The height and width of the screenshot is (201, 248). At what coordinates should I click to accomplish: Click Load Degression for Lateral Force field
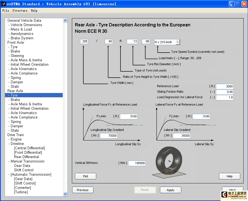[x=225, y=98]
